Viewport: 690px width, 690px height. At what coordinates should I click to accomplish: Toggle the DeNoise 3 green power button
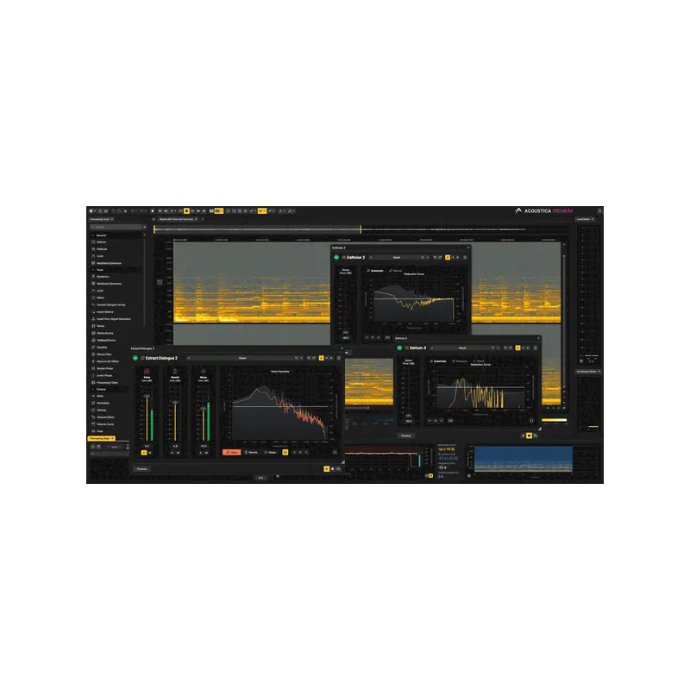[336, 257]
